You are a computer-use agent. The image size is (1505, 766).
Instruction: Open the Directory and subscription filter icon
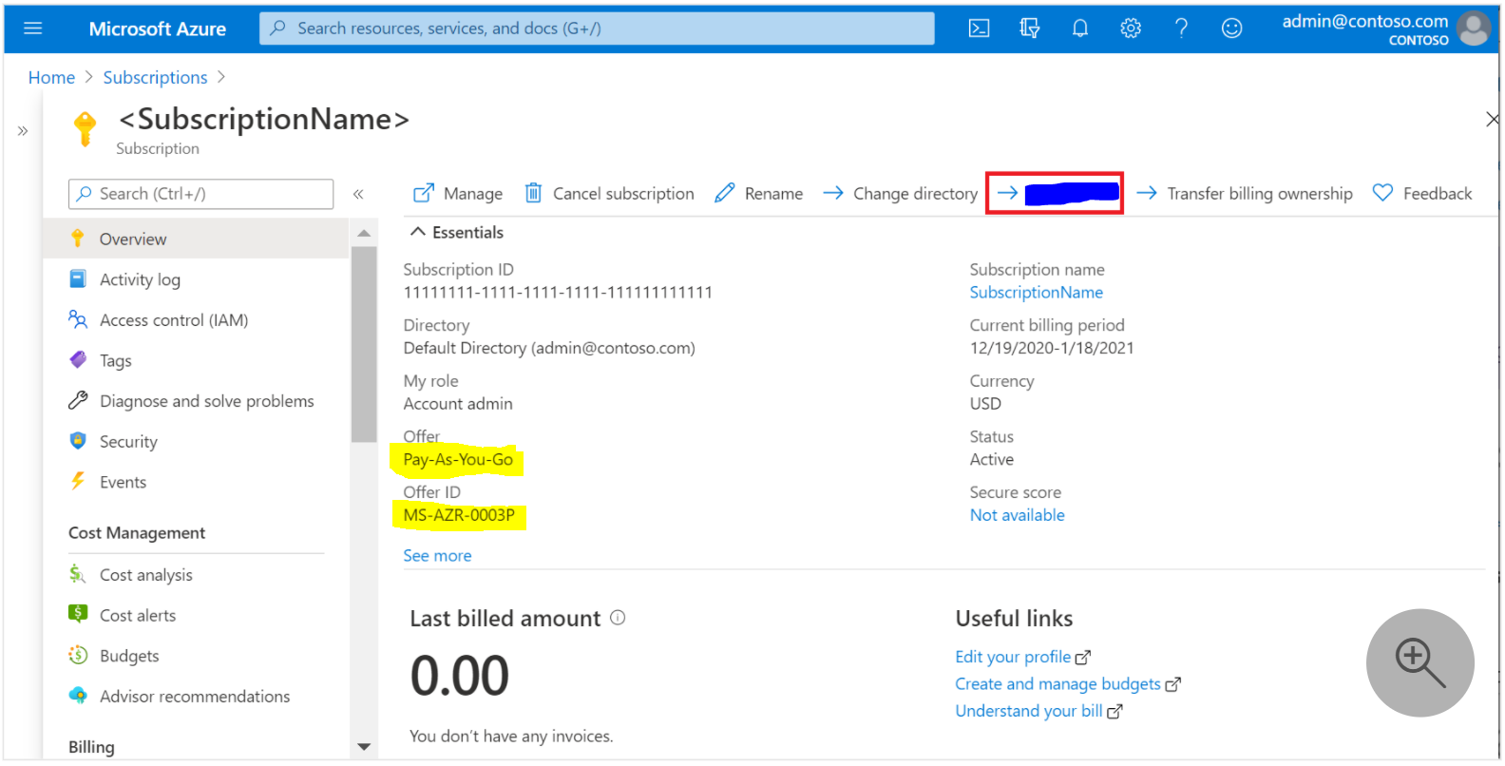tap(1029, 29)
